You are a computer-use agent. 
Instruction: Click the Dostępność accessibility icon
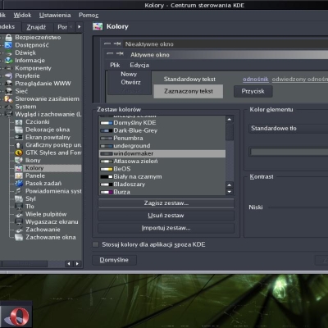point(9,45)
